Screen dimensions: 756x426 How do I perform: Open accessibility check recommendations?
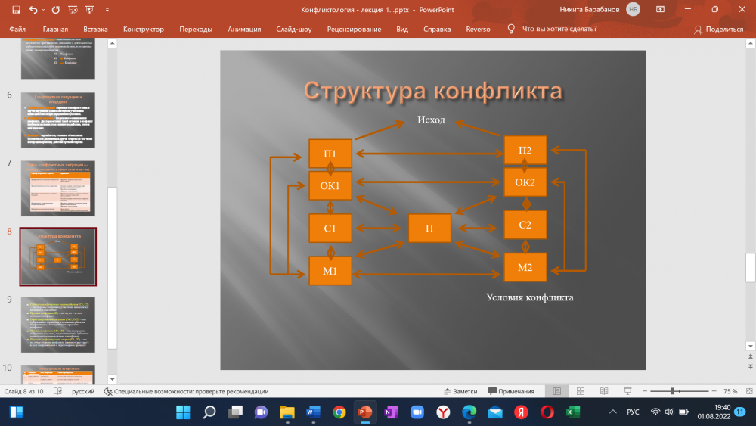point(186,391)
